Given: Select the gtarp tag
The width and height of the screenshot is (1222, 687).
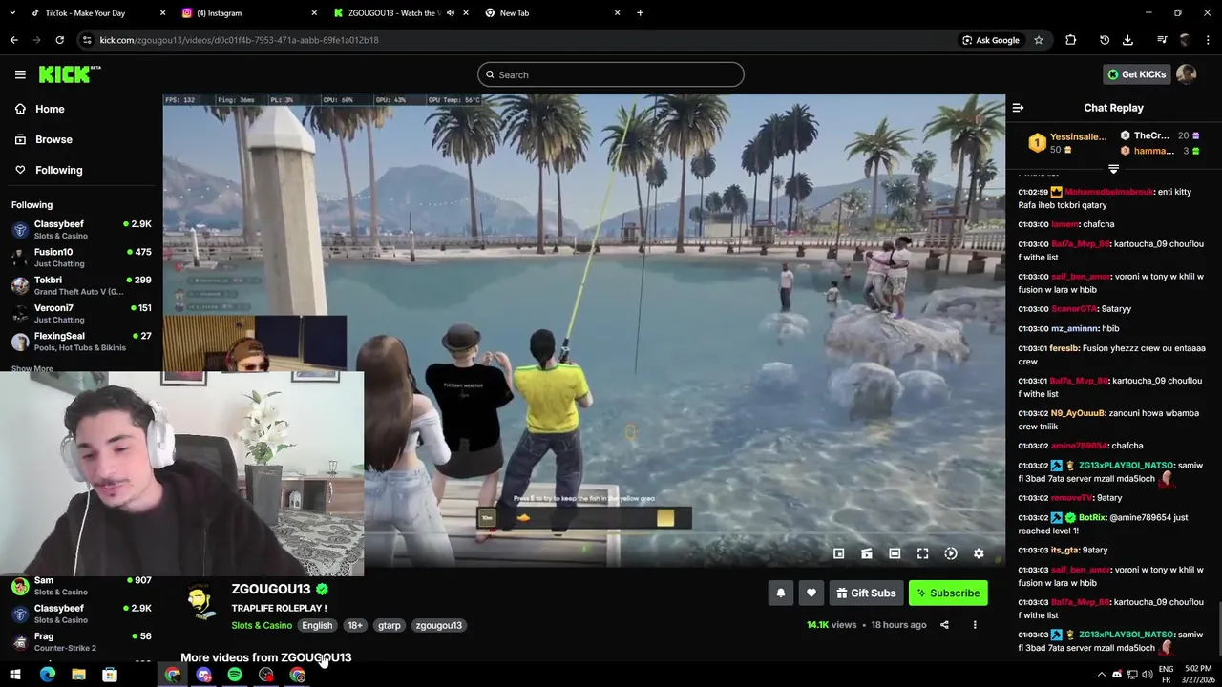Looking at the screenshot, I should [x=390, y=626].
